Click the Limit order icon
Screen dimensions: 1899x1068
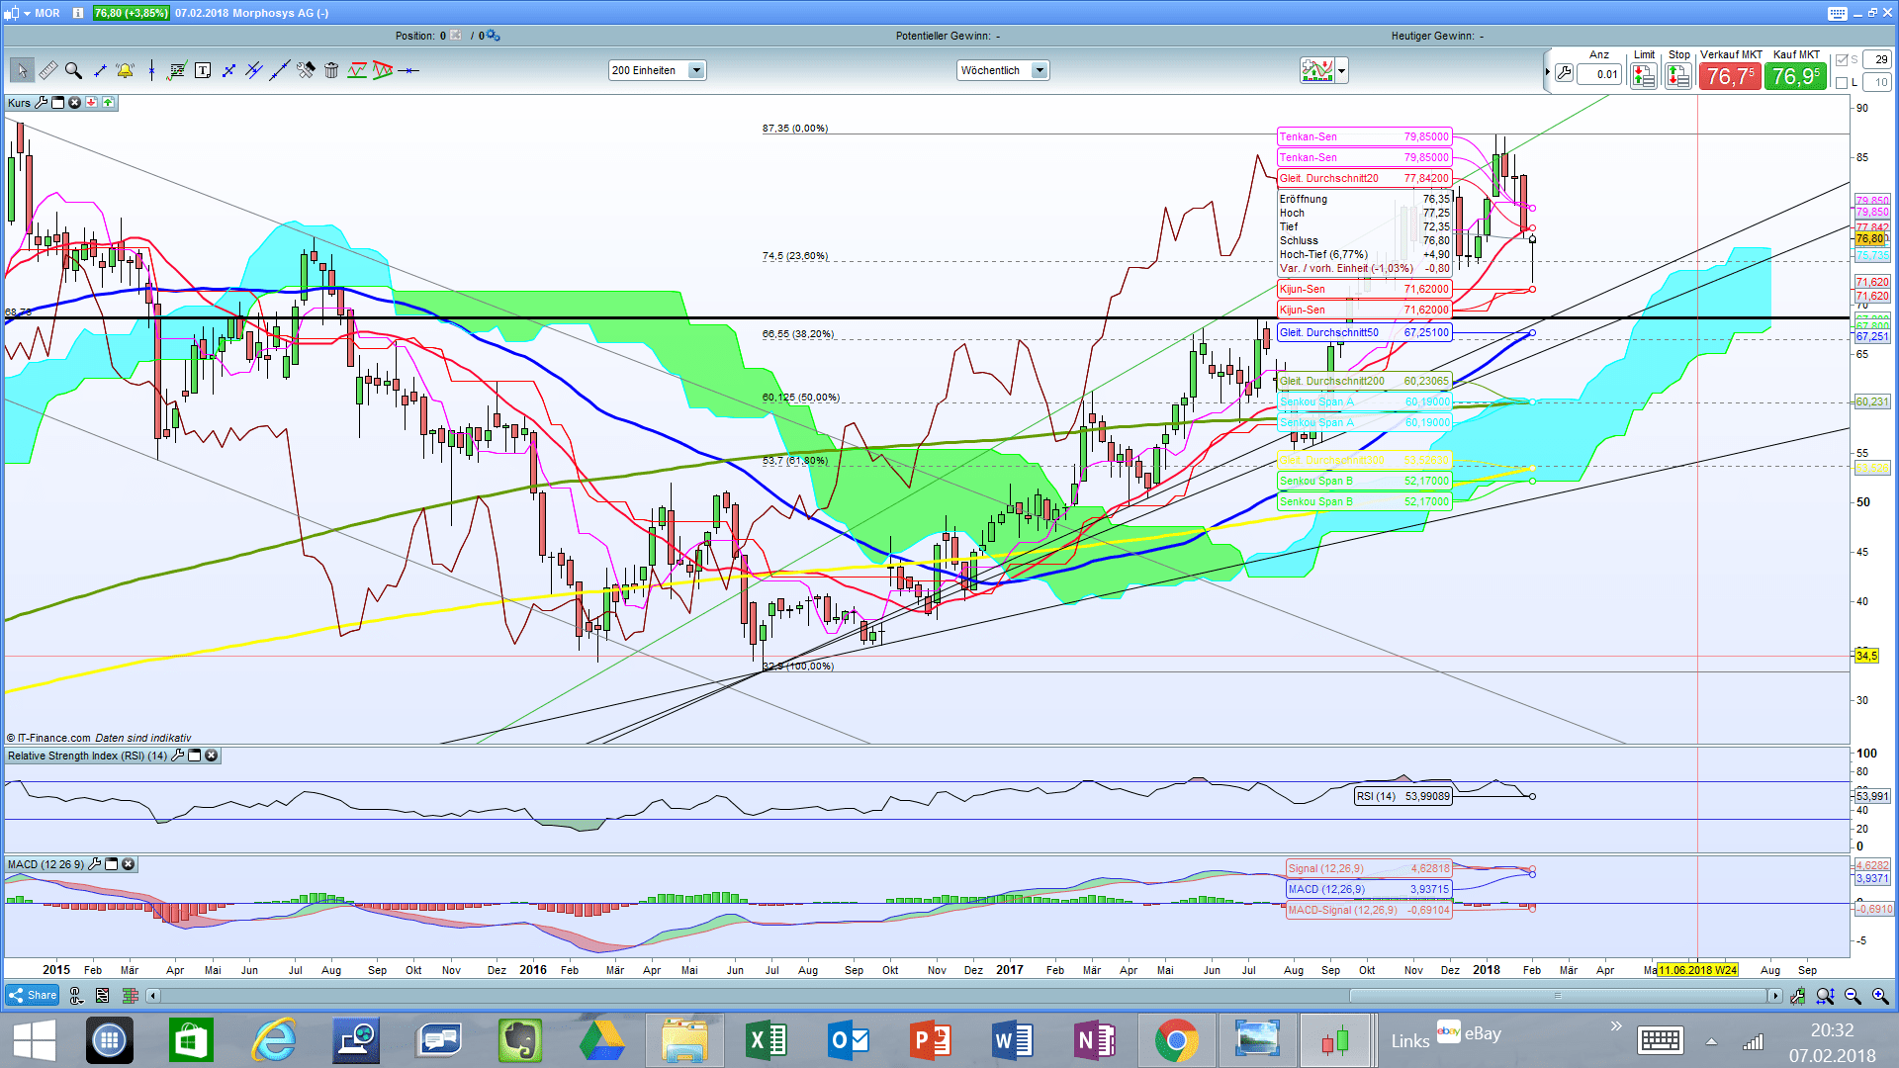(1644, 76)
